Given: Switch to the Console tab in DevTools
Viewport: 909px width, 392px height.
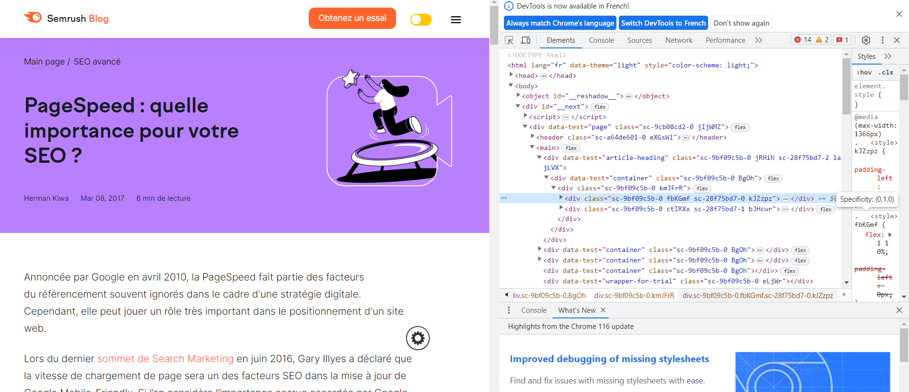Looking at the screenshot, I should click(x=601, y=40).
